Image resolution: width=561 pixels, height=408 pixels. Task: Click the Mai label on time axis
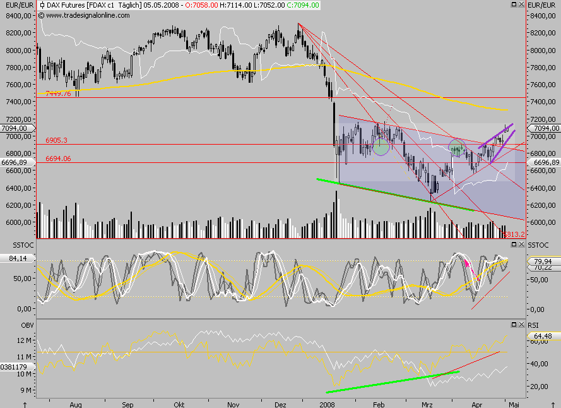pyautogui.click(x=514, y=404)
